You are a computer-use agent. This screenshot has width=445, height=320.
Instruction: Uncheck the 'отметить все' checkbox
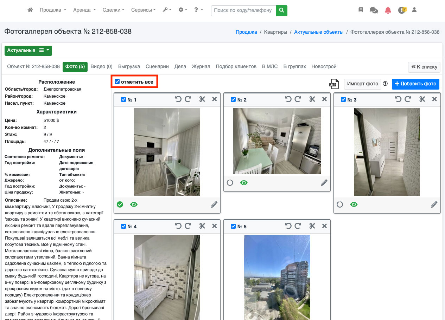click(x=117, y=82)
